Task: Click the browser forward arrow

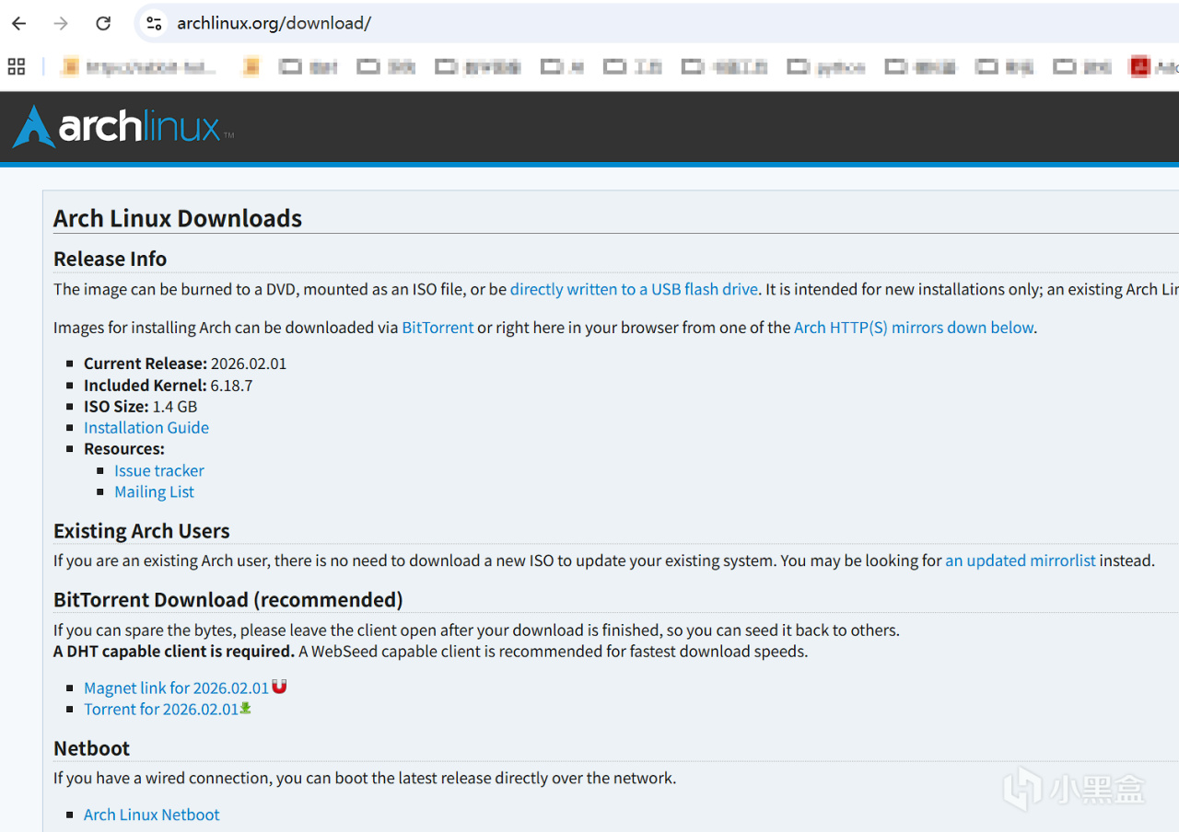Action: coord(61,24)
